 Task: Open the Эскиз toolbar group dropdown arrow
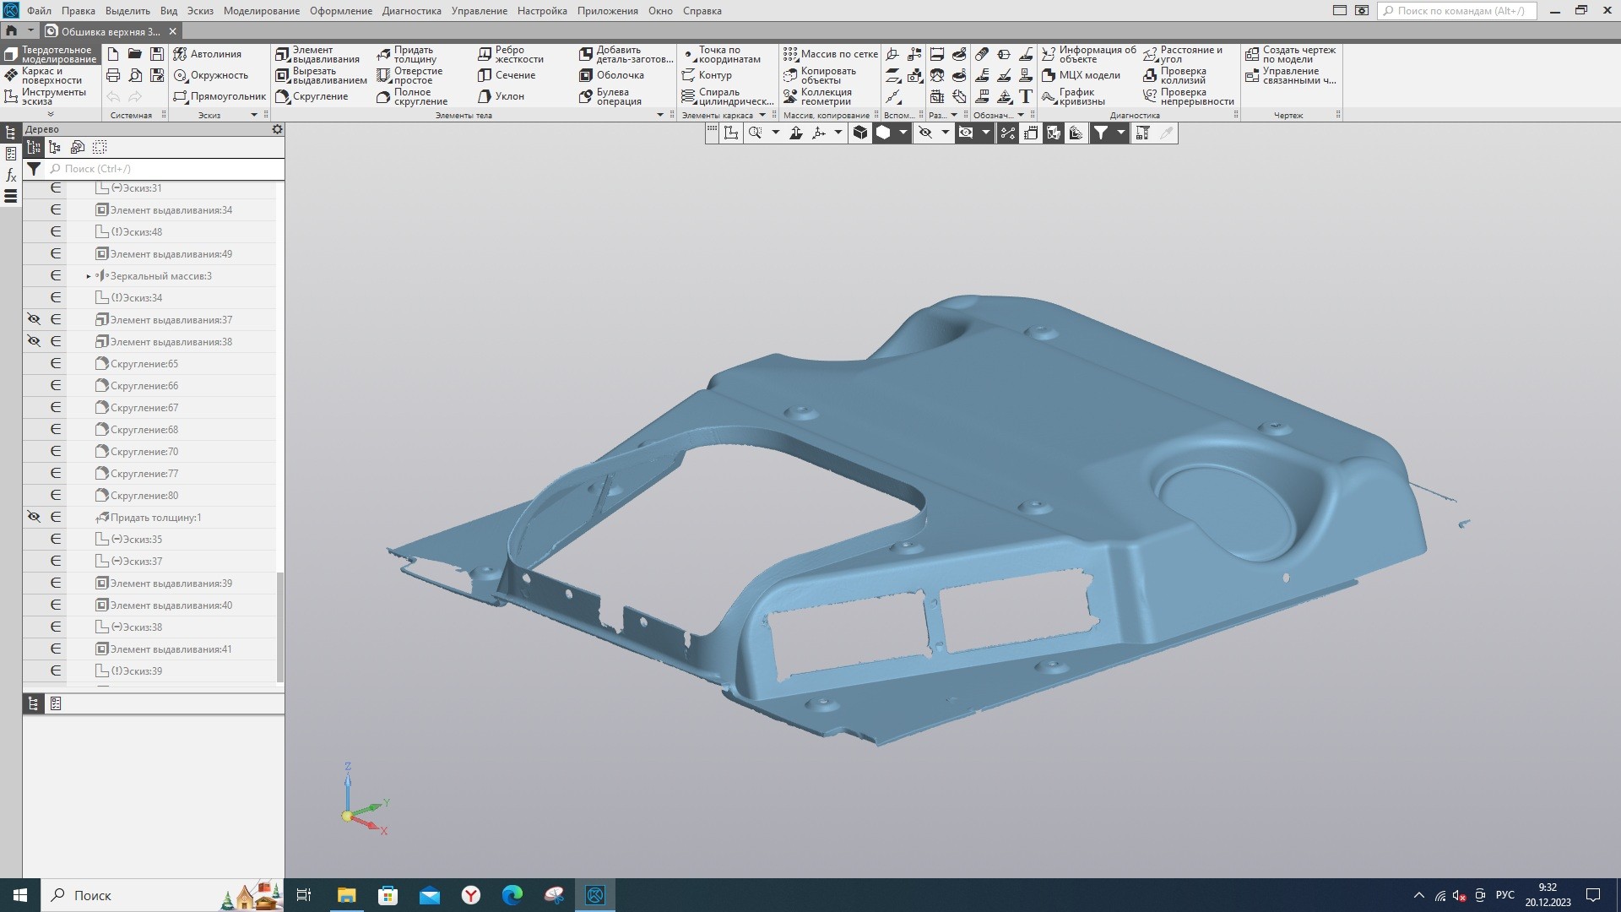[253, 115]
